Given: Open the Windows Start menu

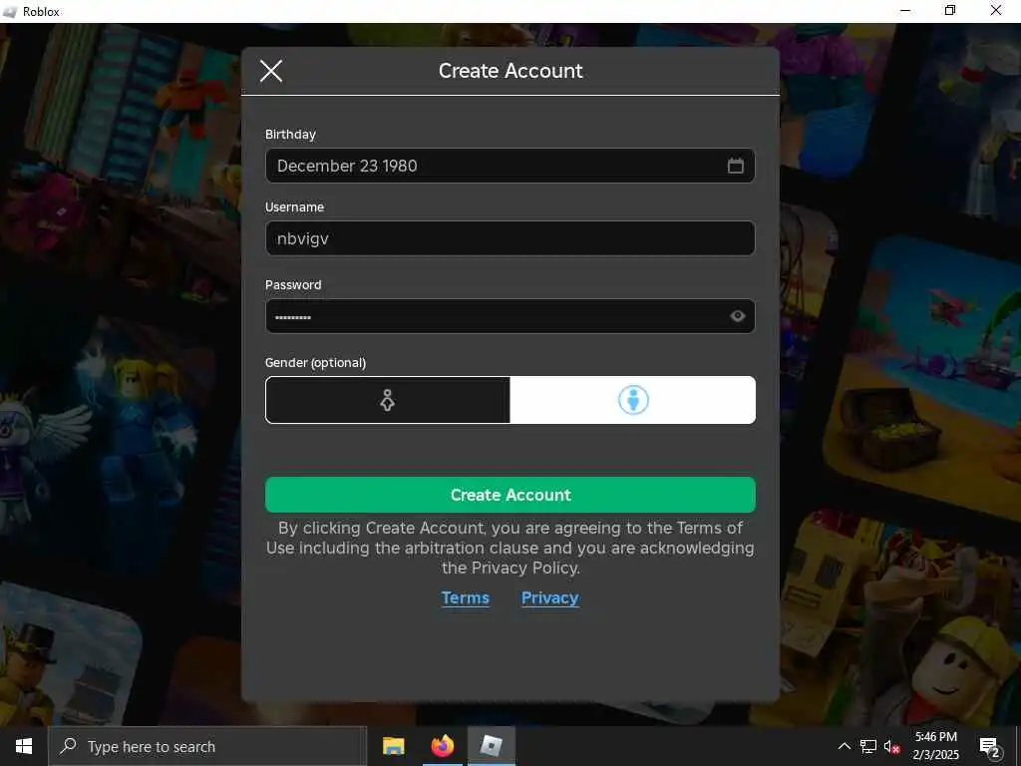Looking at the screenshot, I should [24, 746].
